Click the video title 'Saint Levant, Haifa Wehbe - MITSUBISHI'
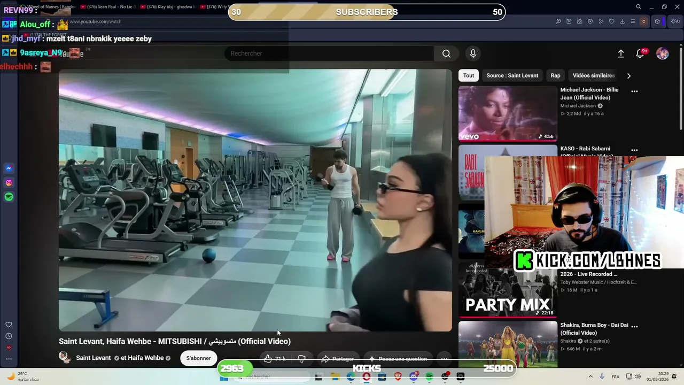 click(175, 341)
